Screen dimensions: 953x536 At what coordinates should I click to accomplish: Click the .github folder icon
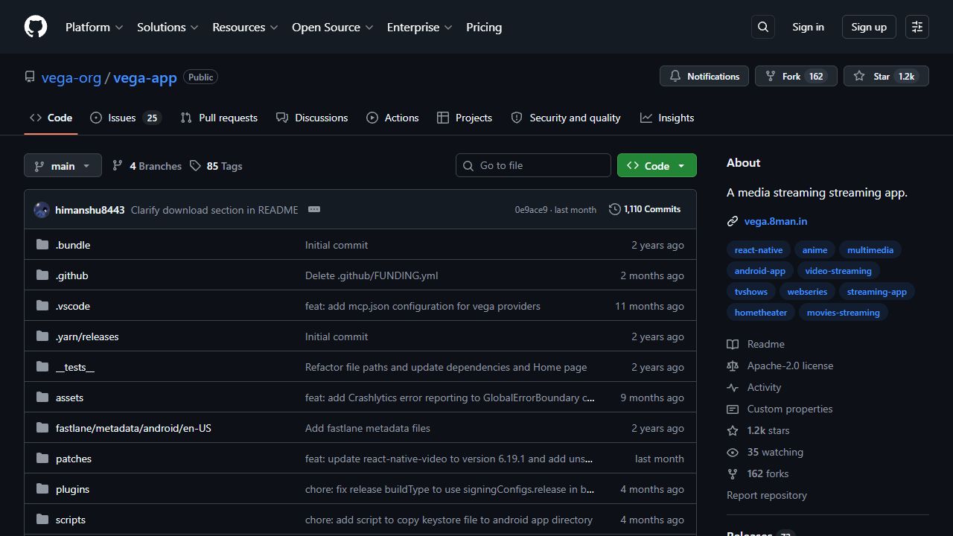[x=42, y=275]
